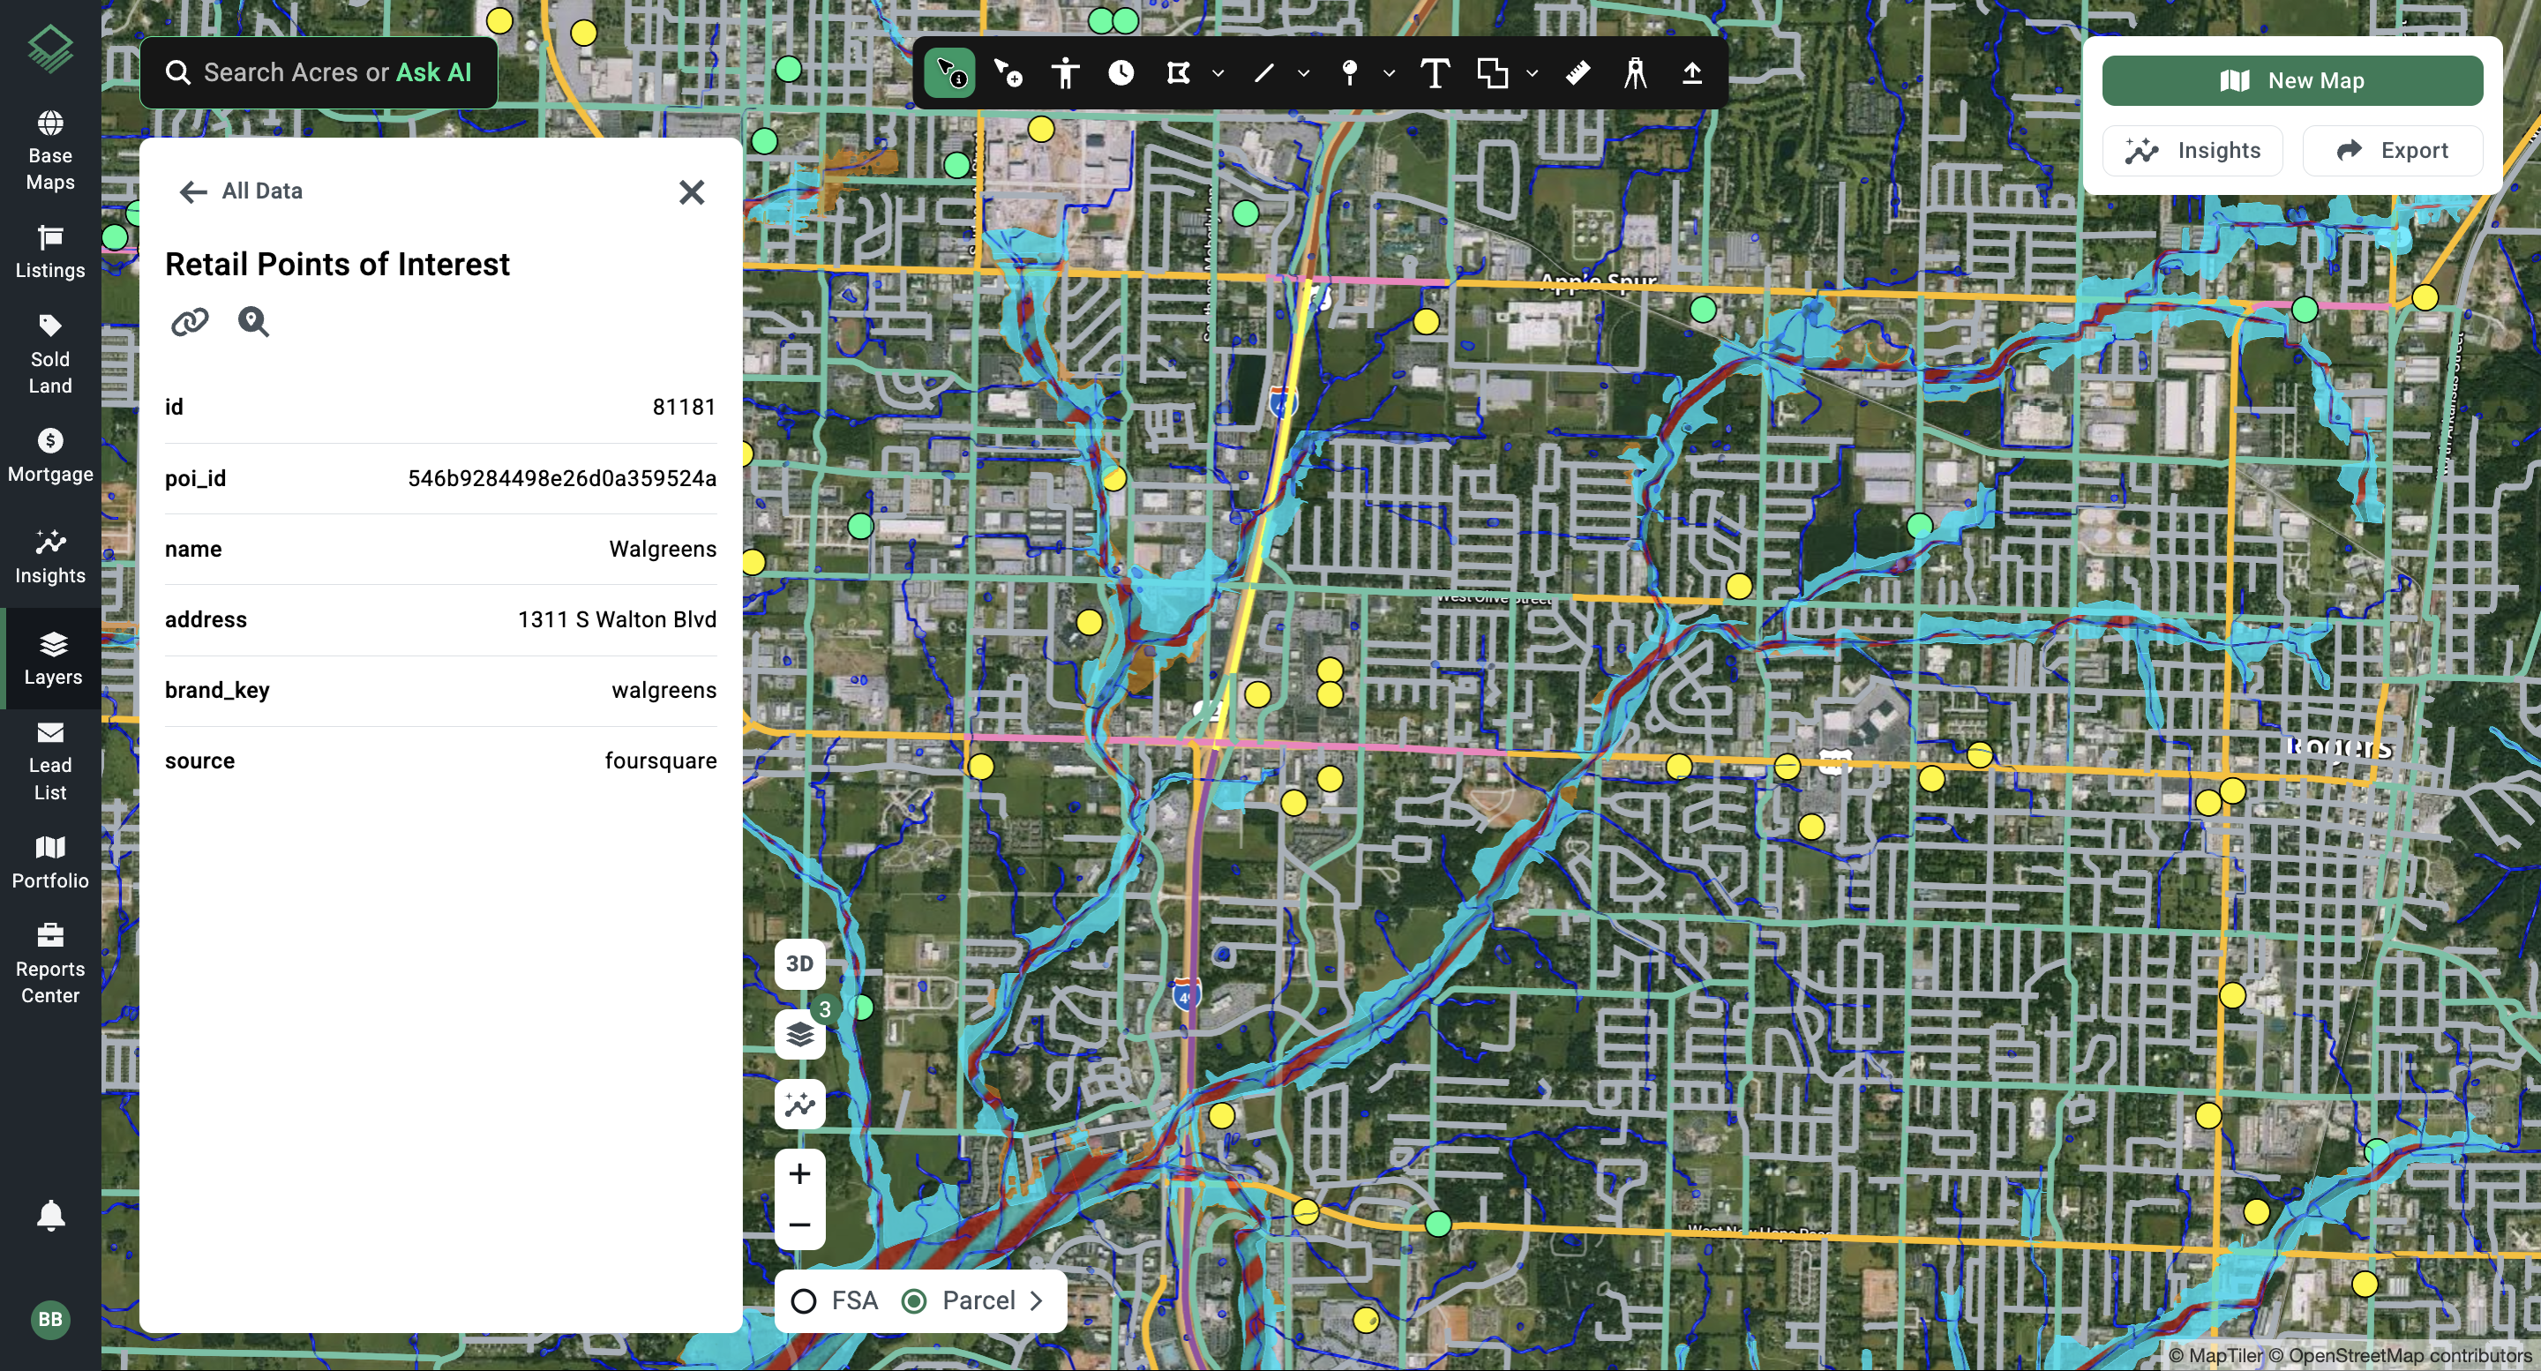Select the Parcel radio option

click(x=914, y=1301)
